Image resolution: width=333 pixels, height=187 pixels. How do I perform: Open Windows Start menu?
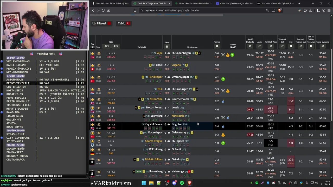pos(144,183)
